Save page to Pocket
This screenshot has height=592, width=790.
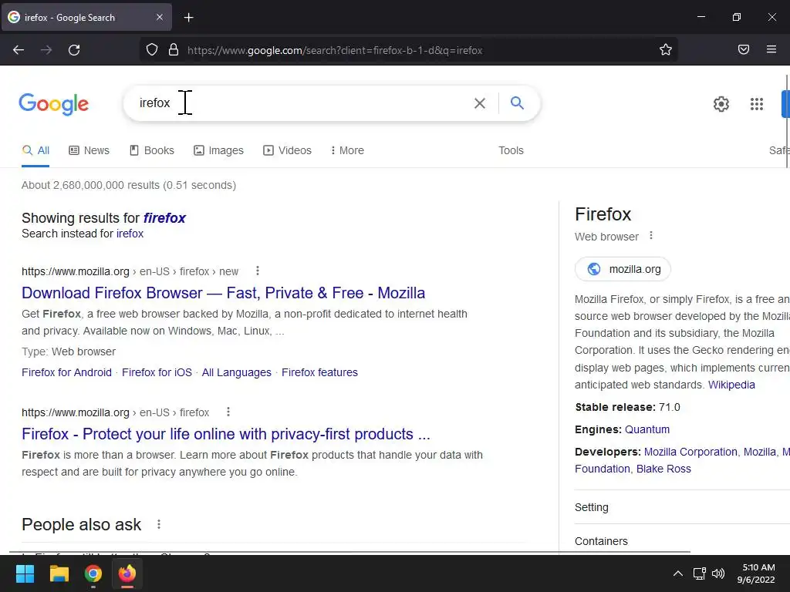coord(744,49)
